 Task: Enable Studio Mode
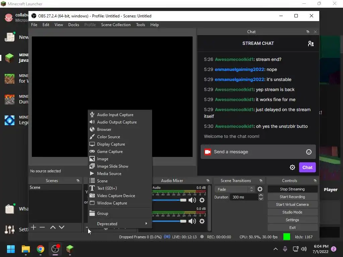[x=292, y=212]
